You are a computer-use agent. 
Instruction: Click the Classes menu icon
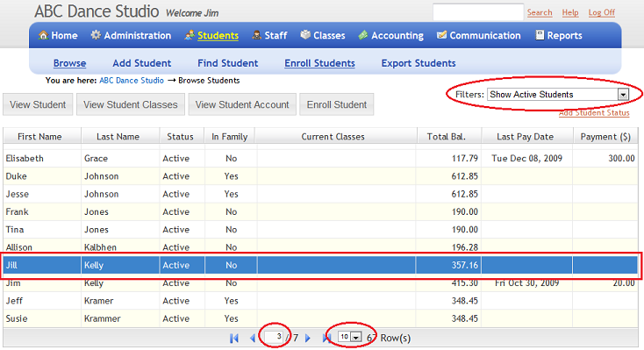click(305, 35)
